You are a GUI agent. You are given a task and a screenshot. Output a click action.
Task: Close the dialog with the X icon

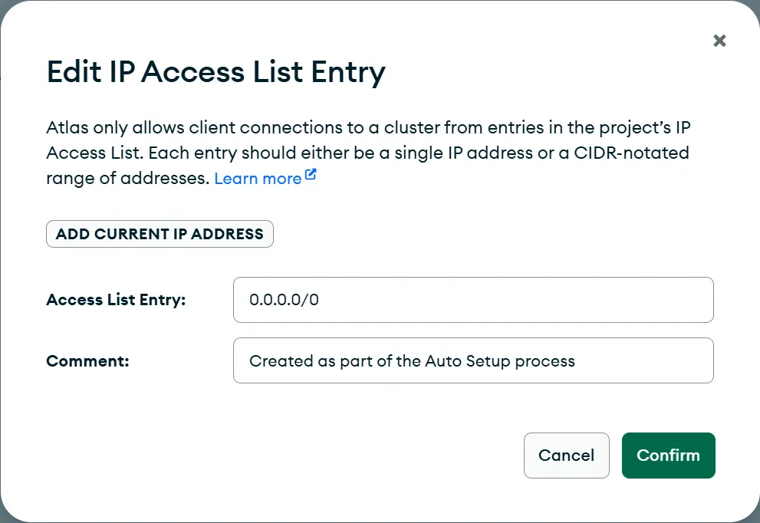[719, 41]
